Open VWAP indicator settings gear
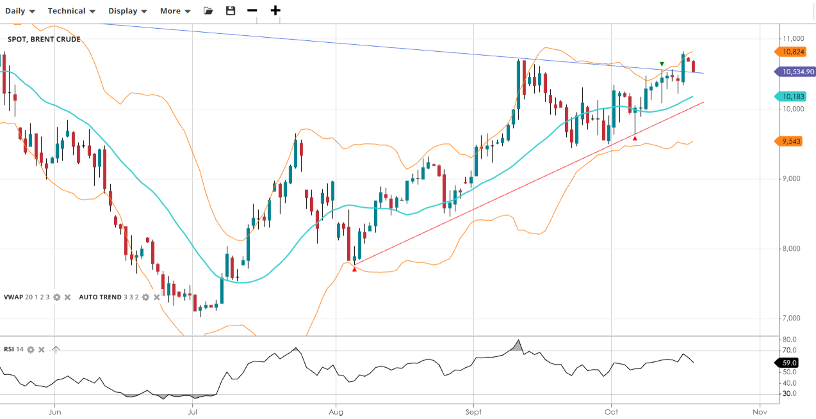The image size is (816, 419). (x=56, y=297)
